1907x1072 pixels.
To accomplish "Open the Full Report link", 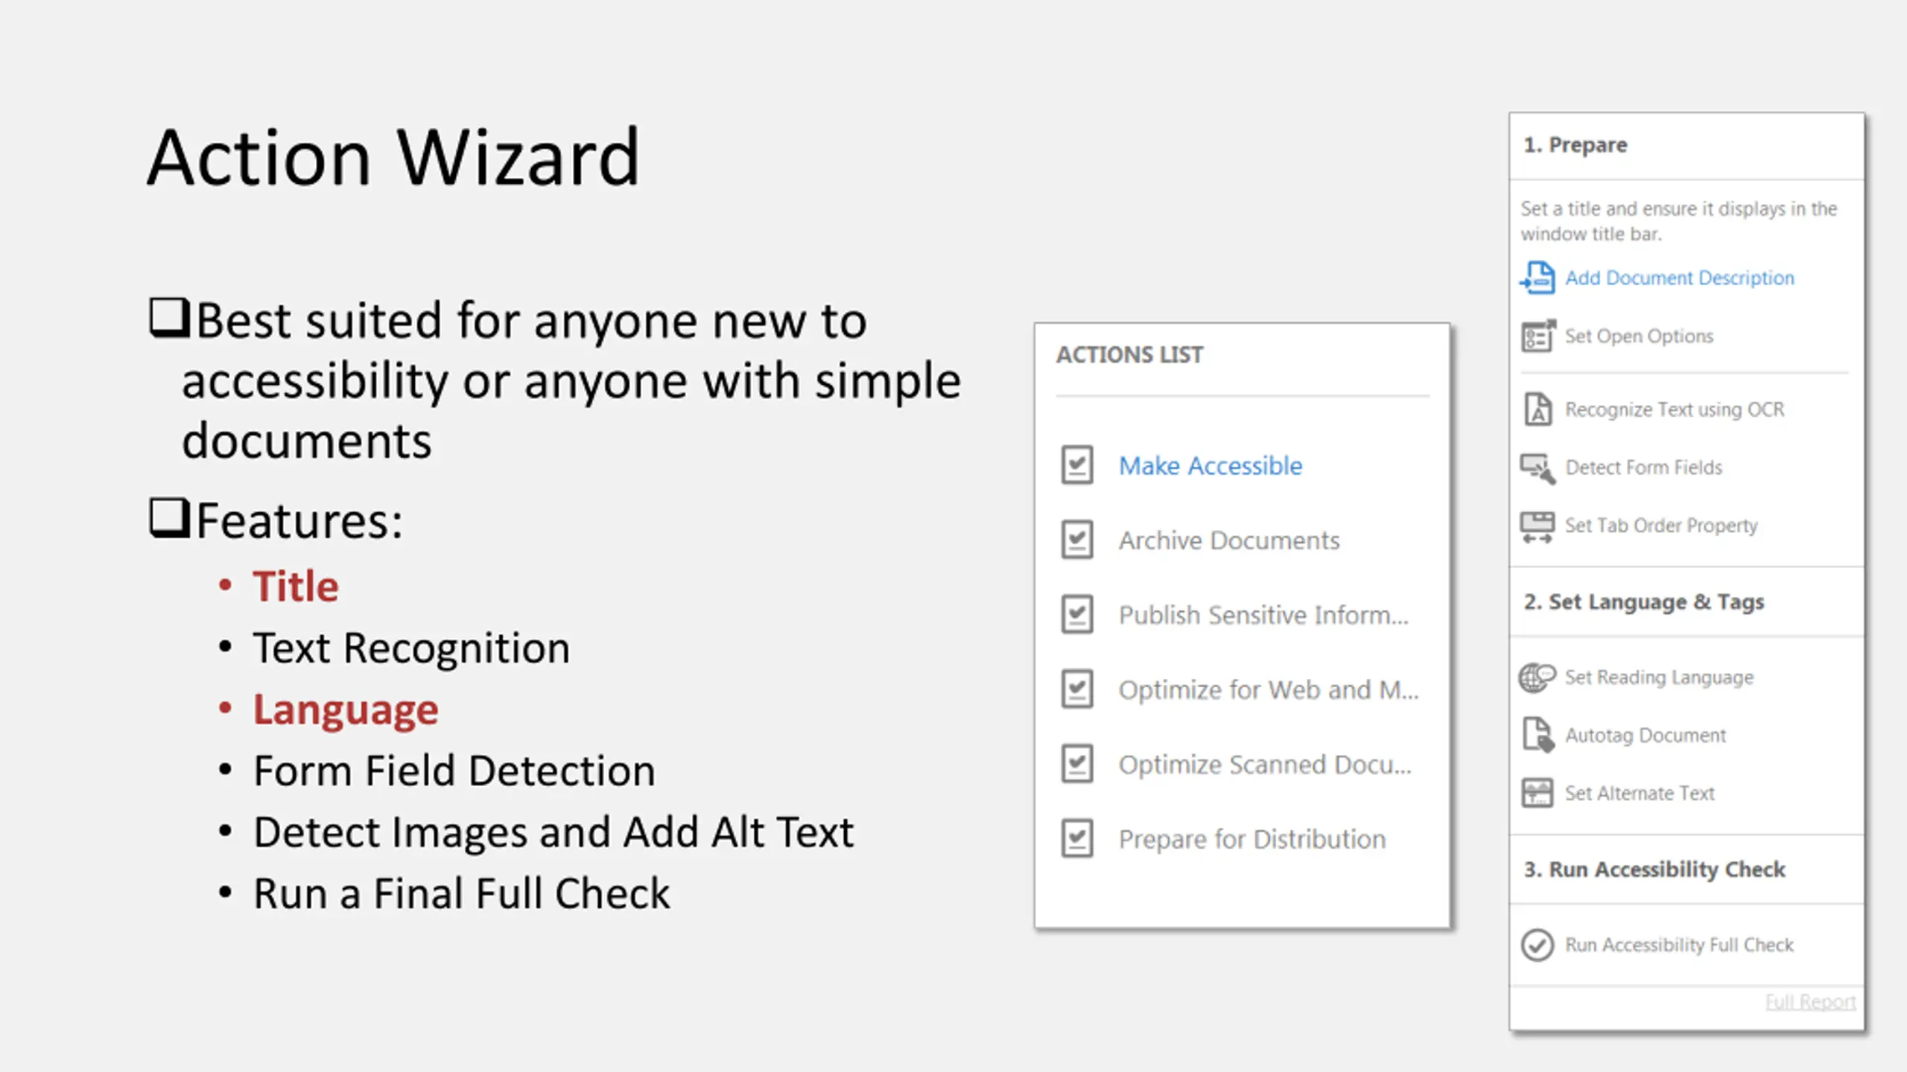I will pos(1810,1002).
